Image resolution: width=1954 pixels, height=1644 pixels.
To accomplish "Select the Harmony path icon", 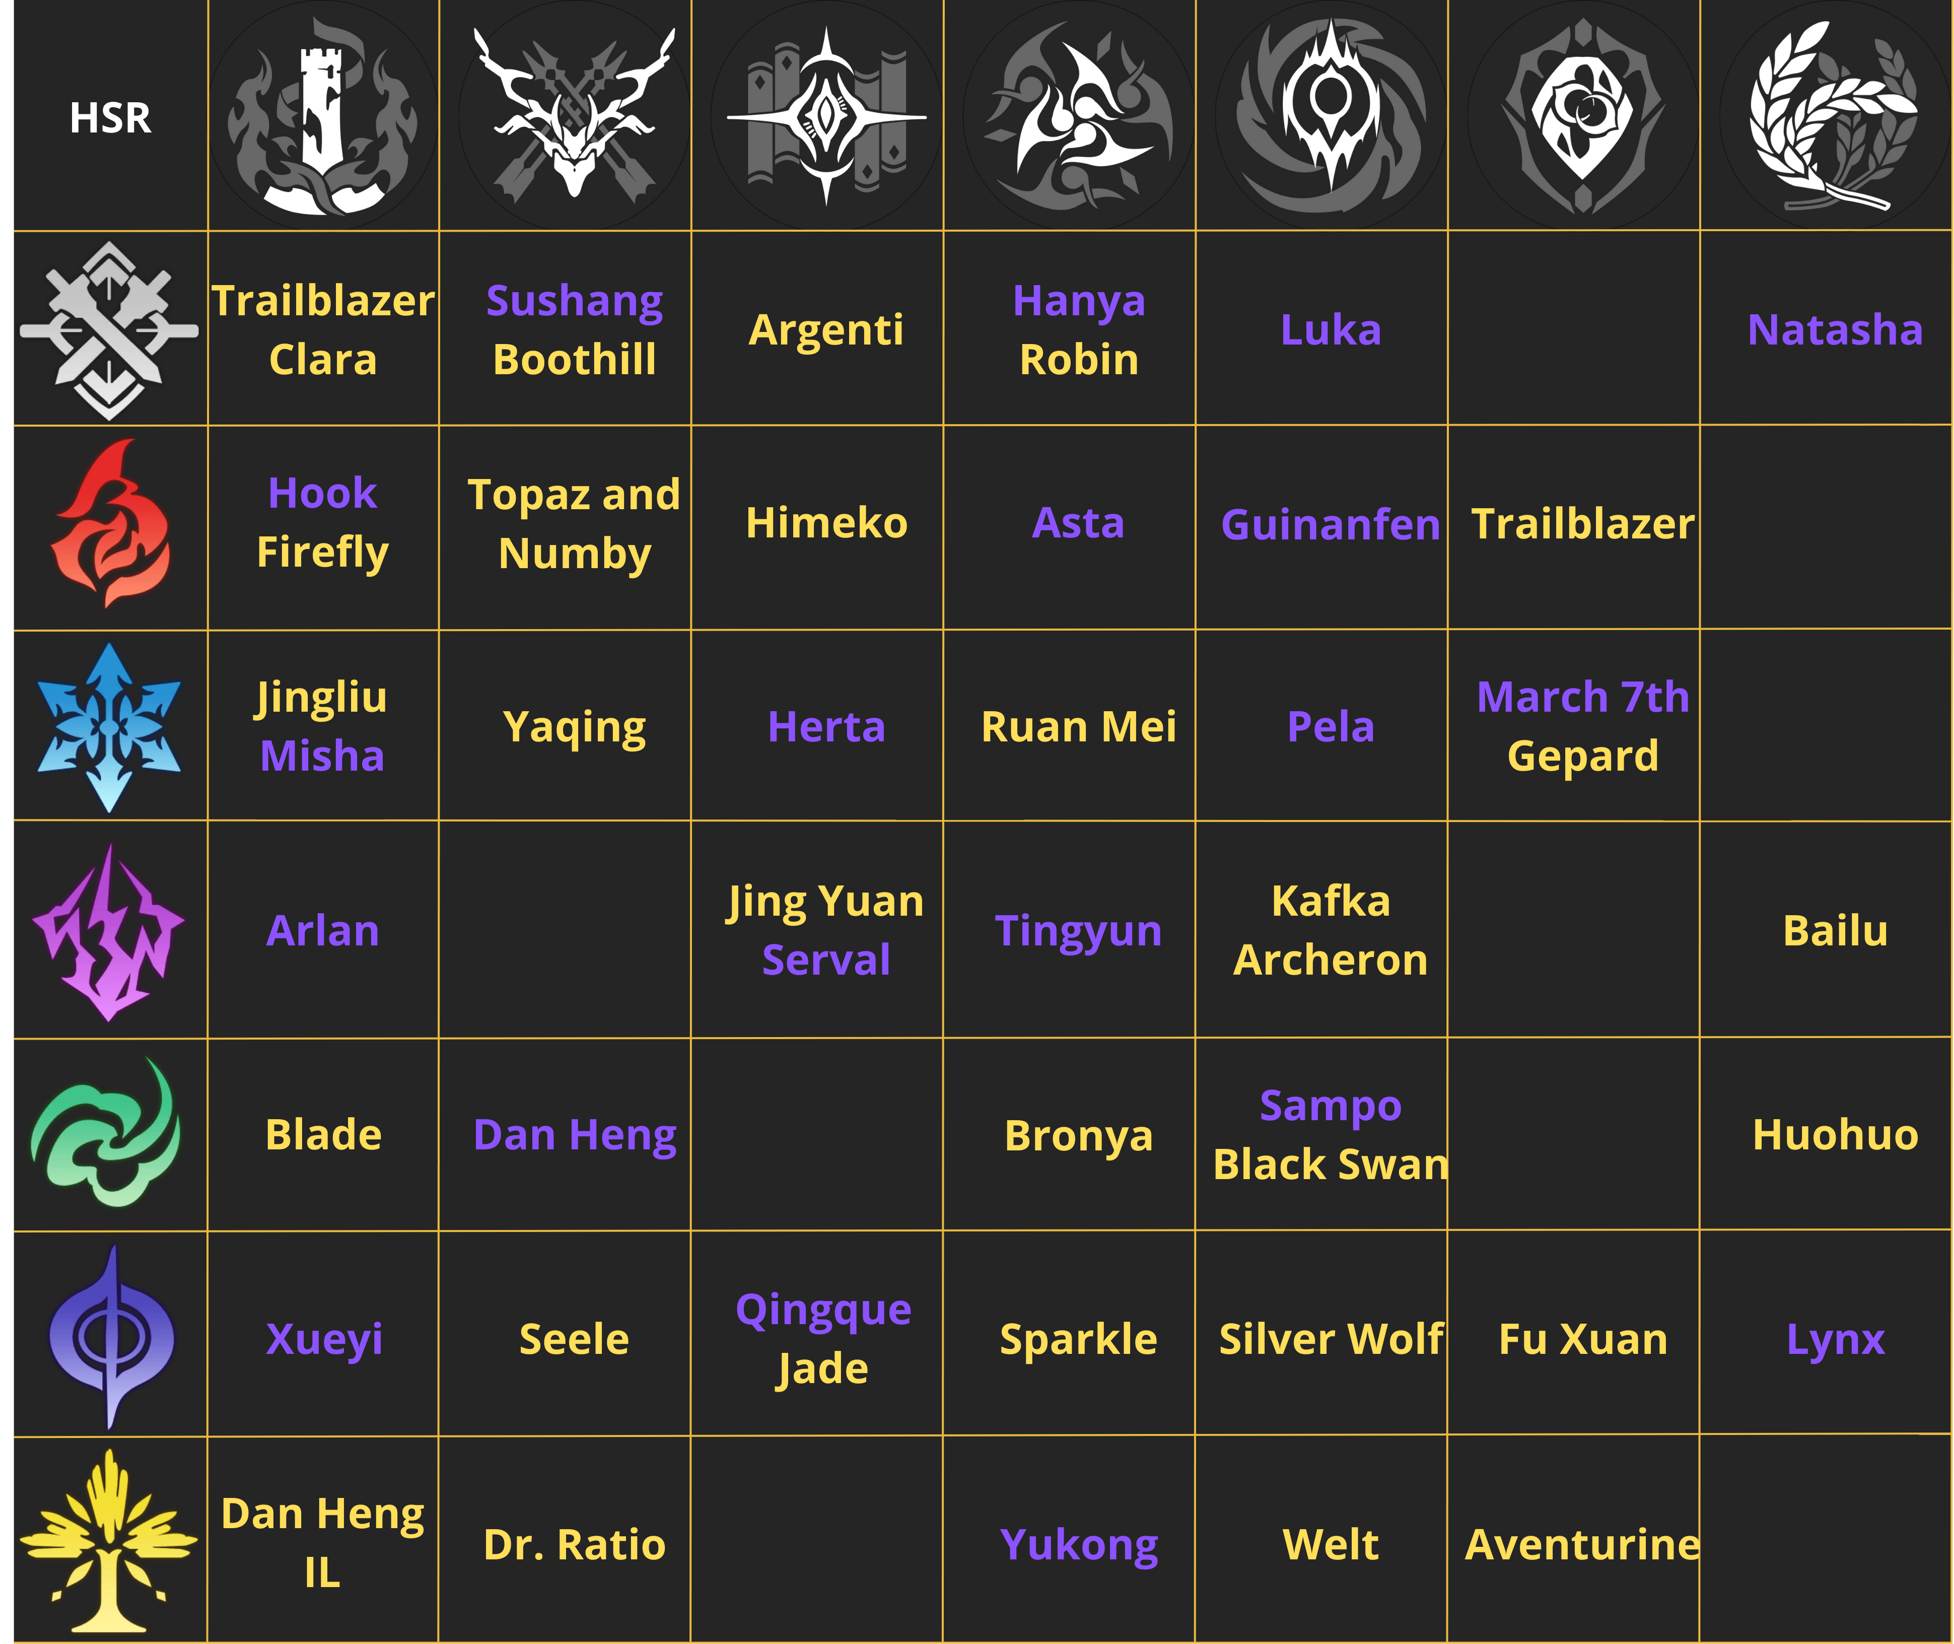I will 1078,116.
